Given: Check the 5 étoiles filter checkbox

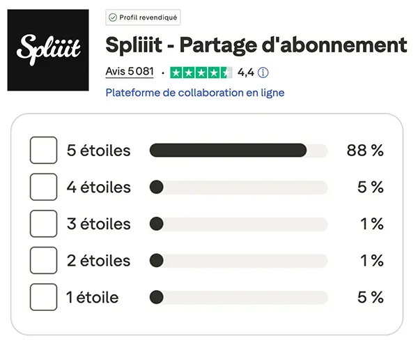Looking at the screenshot, I should click(x=44, y=151).
